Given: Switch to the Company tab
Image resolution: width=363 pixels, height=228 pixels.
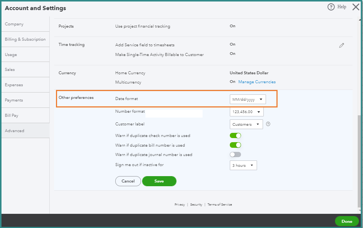Looking at the screenshot, I should point(14,24).
